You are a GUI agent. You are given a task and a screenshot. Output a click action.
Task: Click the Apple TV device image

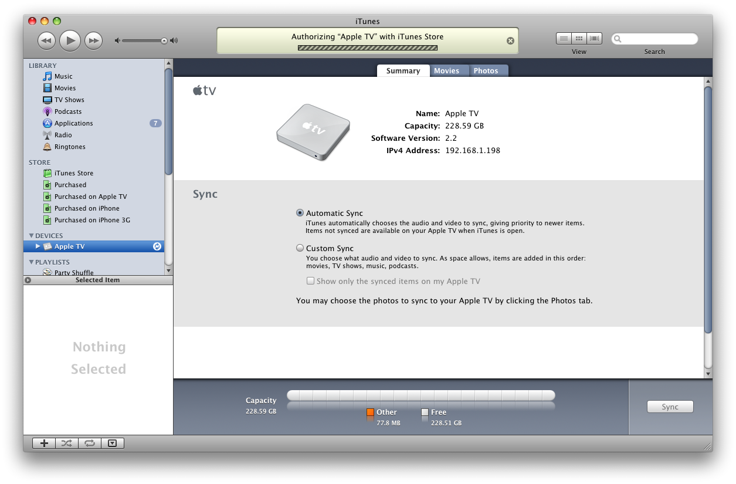tap(313, 133)
